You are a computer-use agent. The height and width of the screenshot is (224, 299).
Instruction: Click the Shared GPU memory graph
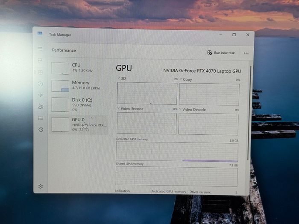(x=176, y=176)
